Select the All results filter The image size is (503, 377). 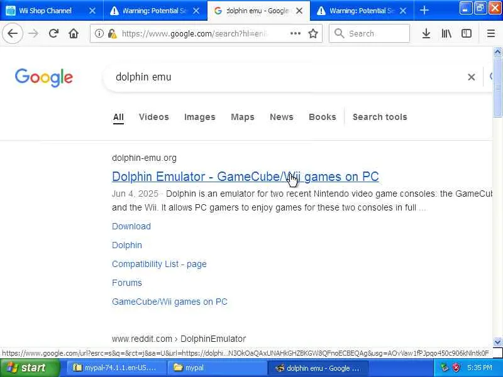coord(118,117)
